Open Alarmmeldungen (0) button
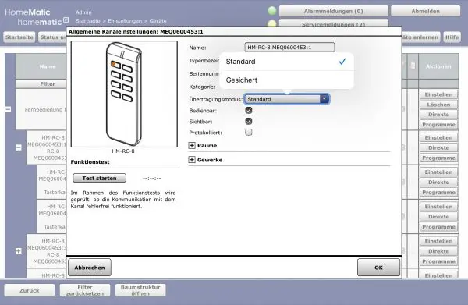This screenshot has width=468, height=305. tap(333, 12)
